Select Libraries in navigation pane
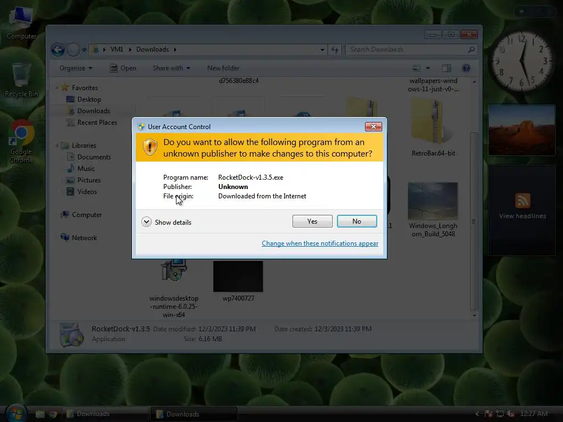Viewport: 563px width, 422px height. click(x=84, y=145)
